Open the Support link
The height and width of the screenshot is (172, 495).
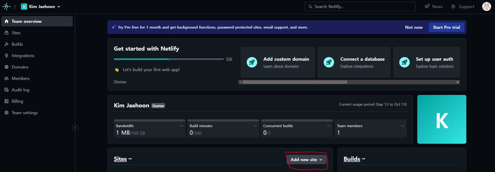coord(467,6)
